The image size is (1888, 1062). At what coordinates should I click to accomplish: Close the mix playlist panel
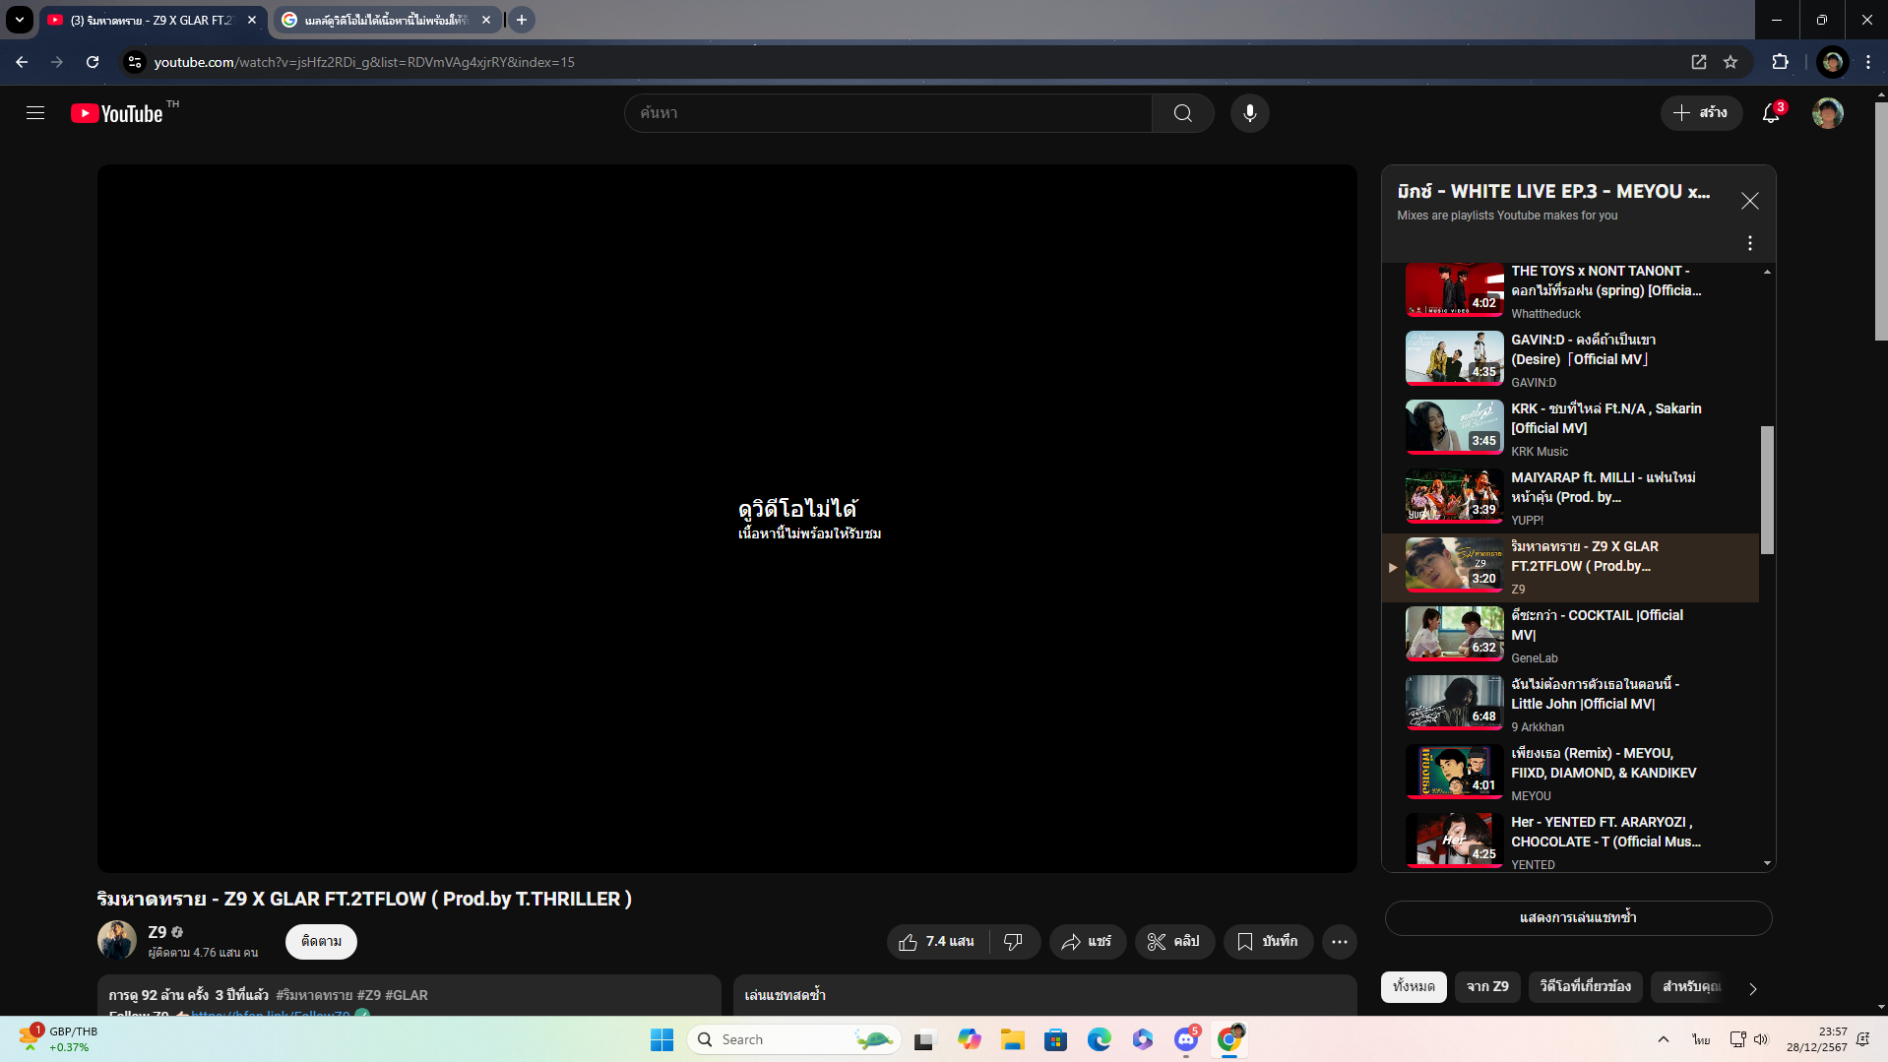point(1749,202)
